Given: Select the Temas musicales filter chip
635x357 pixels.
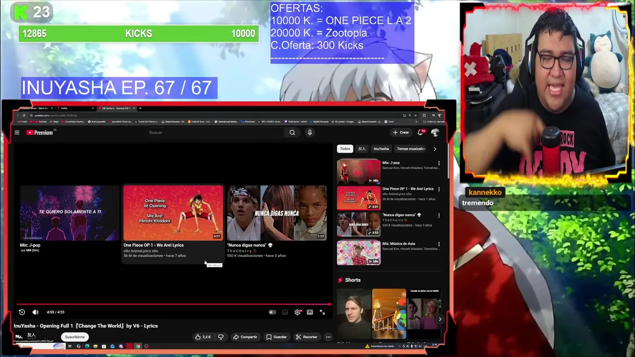Looking at the screenshot, I should pos(411,149).
